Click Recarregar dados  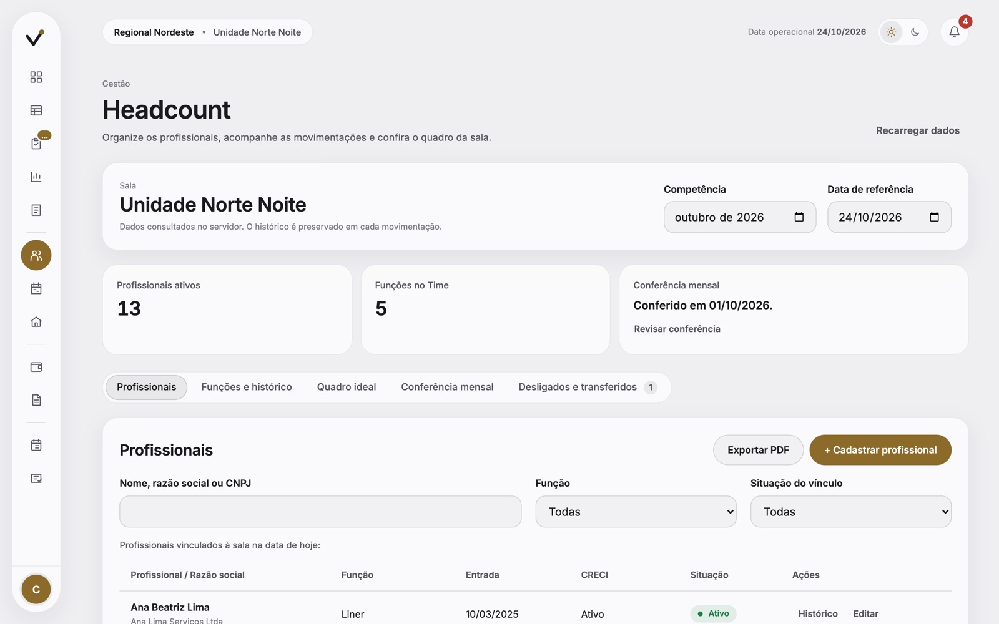(x=917, y=130)
